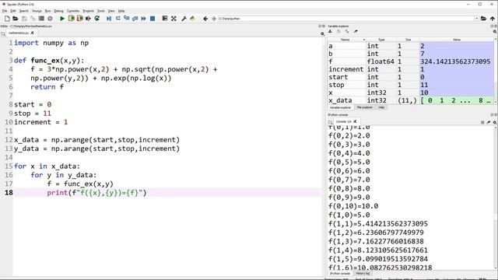Open Preferences with the wrench icon

click(184, 19)
